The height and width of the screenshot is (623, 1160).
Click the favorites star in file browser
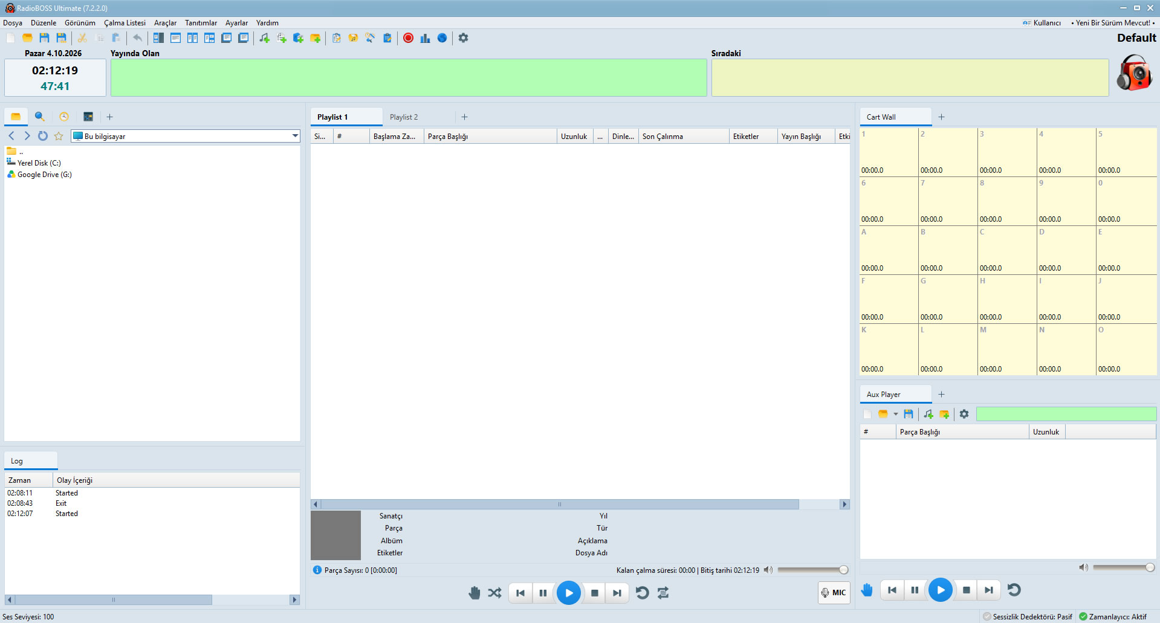(x=59, y=136)
